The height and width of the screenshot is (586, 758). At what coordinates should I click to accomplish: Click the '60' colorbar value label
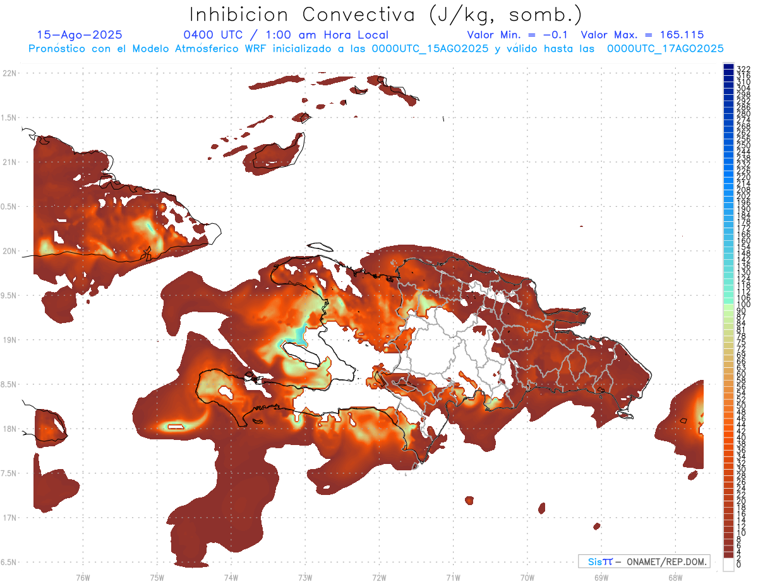[x=742, y=374]
